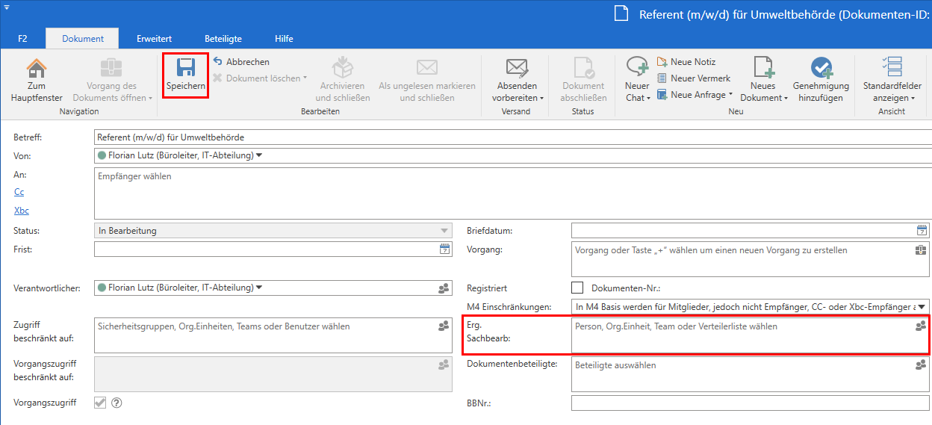Go to Zum Hauptfenster home icon
932x425 pixels.
click(x=37, y=69)
